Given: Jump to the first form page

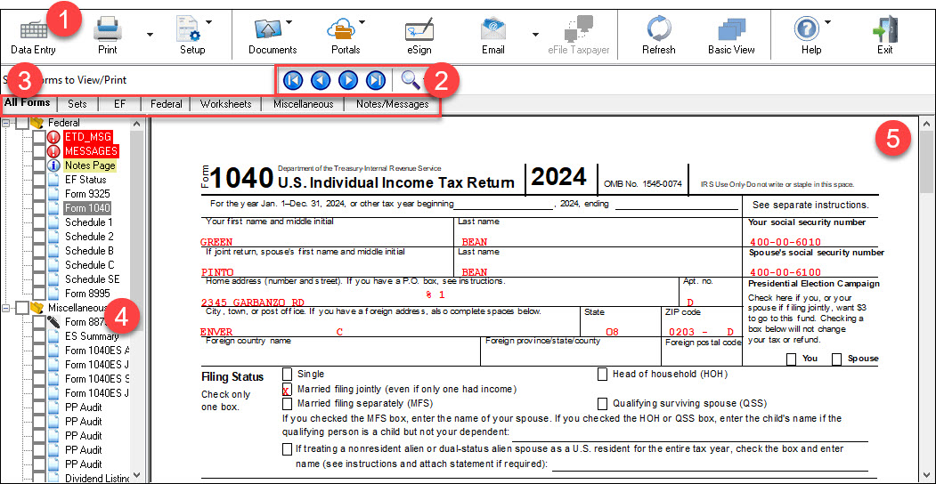Looking at the screenshot, I should tap(293, 80).
